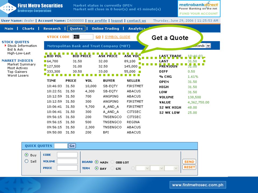Viewport: 258px width, 193px height.
Task: Open the last GTC date dropdown
Action: click(x=171, y=168)
